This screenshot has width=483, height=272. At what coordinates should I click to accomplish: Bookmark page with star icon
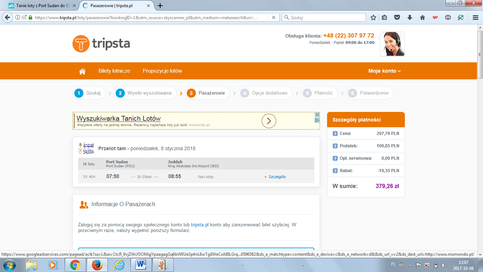[373, 17]
